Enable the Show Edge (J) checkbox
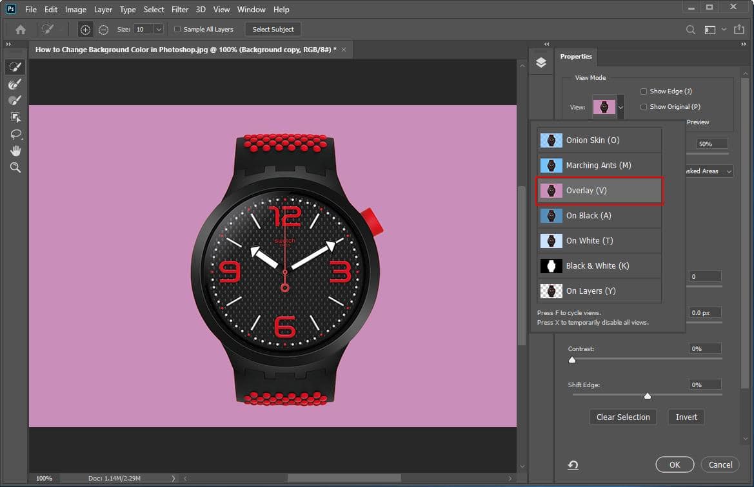Image resolution: width=754 pixels, height=487 pixels. (643, 91)
